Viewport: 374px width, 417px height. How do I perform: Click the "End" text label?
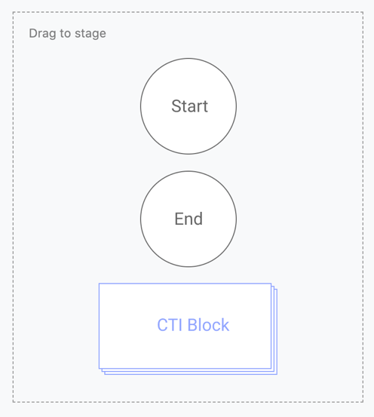pos(189,219)
